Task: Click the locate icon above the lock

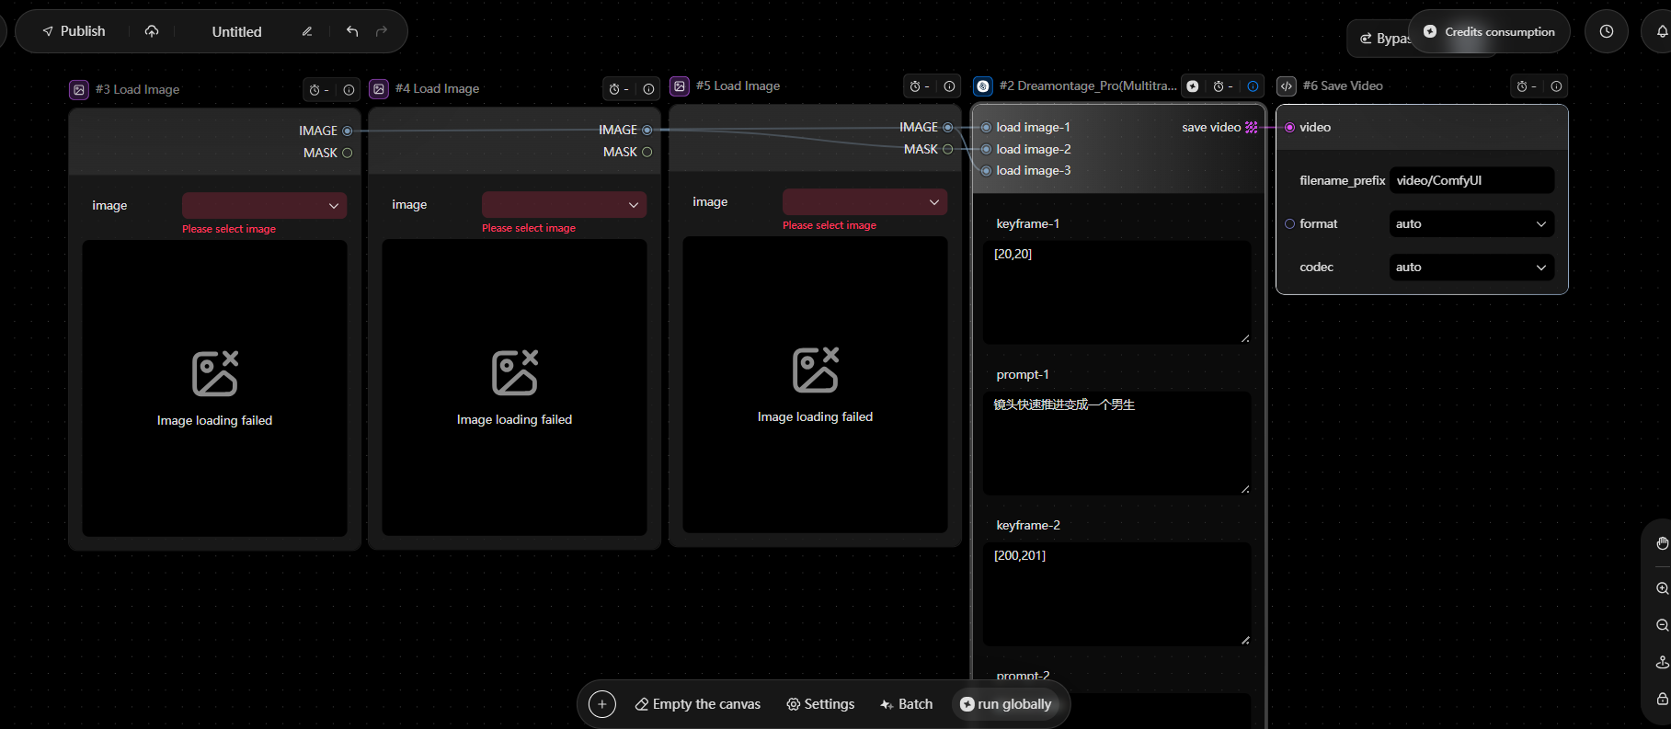Action: click(x=1662, y=662)
